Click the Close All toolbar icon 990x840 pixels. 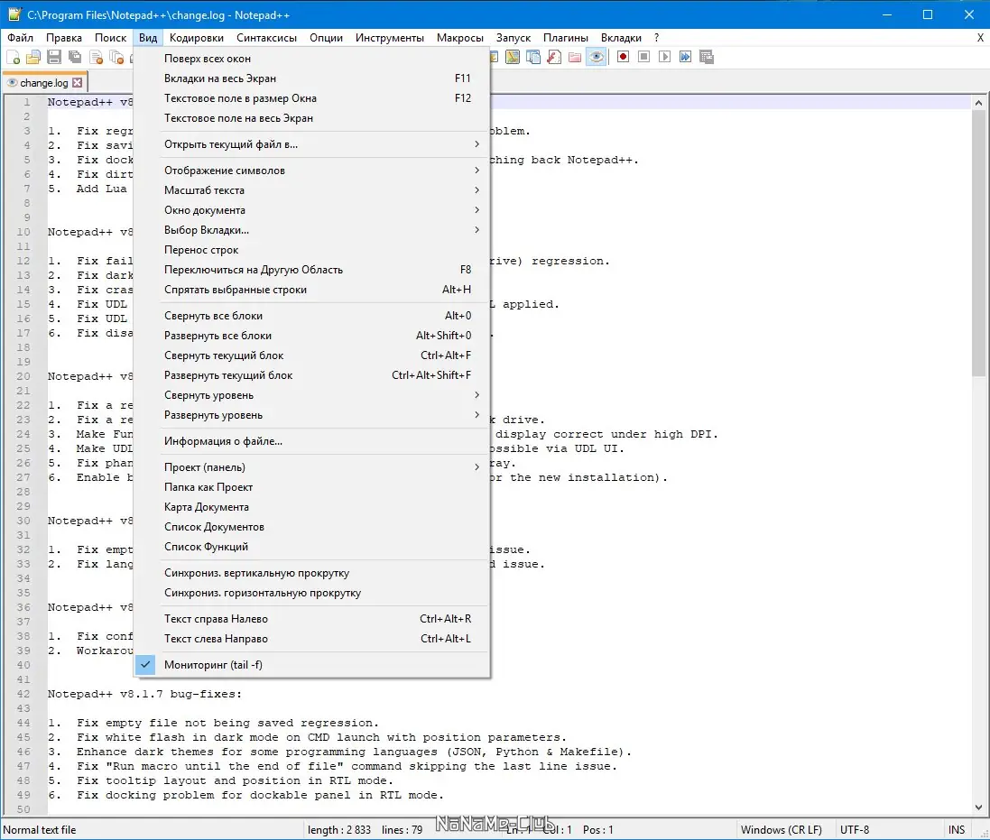tap(116, 58)
